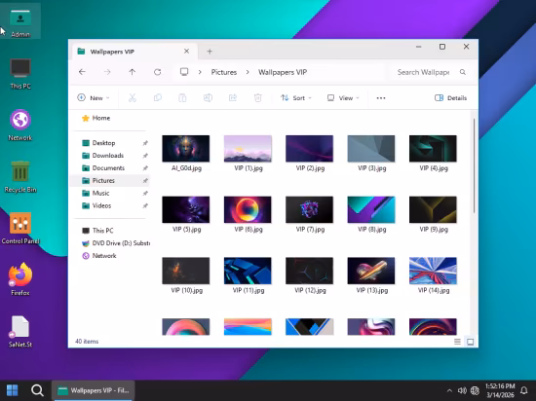This screenshot has width=536, height=401.
Task: Unpin Desktop using its pin icon
Action: click(145, 143)
